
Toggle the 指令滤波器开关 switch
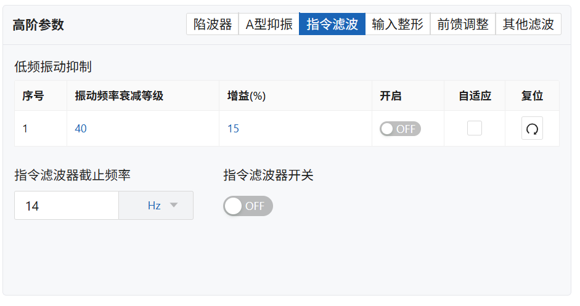click(248, 206)
